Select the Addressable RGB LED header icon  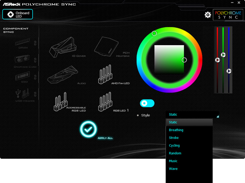tap(61, 102)
